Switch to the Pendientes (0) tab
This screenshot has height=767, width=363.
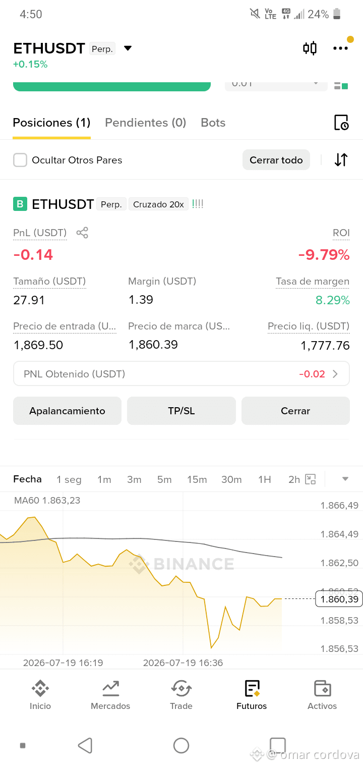[x=145, y=123]
